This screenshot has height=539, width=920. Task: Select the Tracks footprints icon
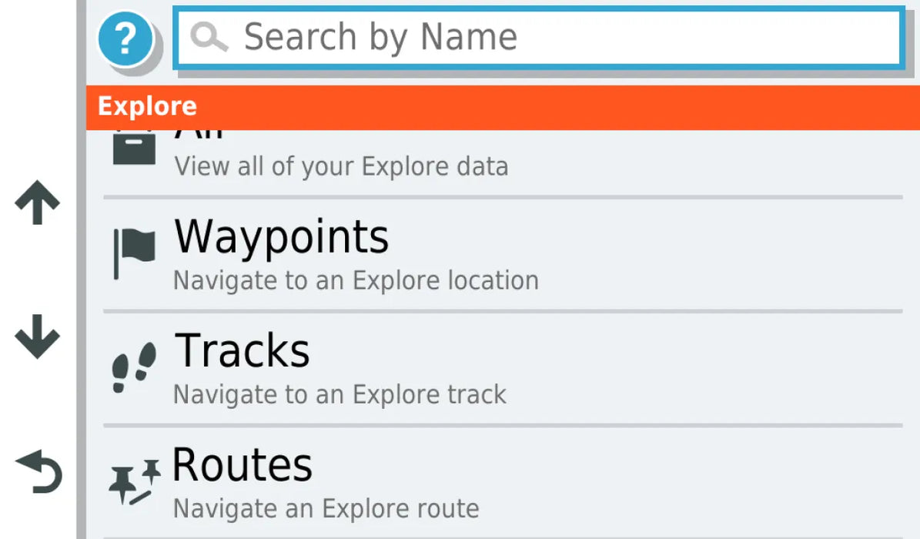point(134,367)
